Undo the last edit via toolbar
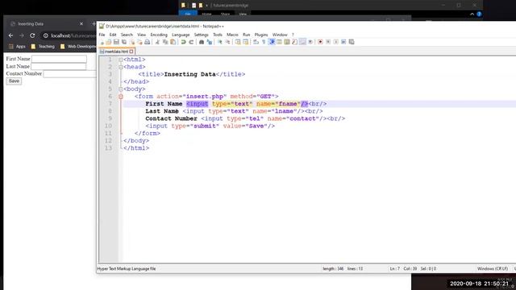Image resolution: width=516 pixels, height=290 pixels. pyautogui.click(x=184, y=42)
